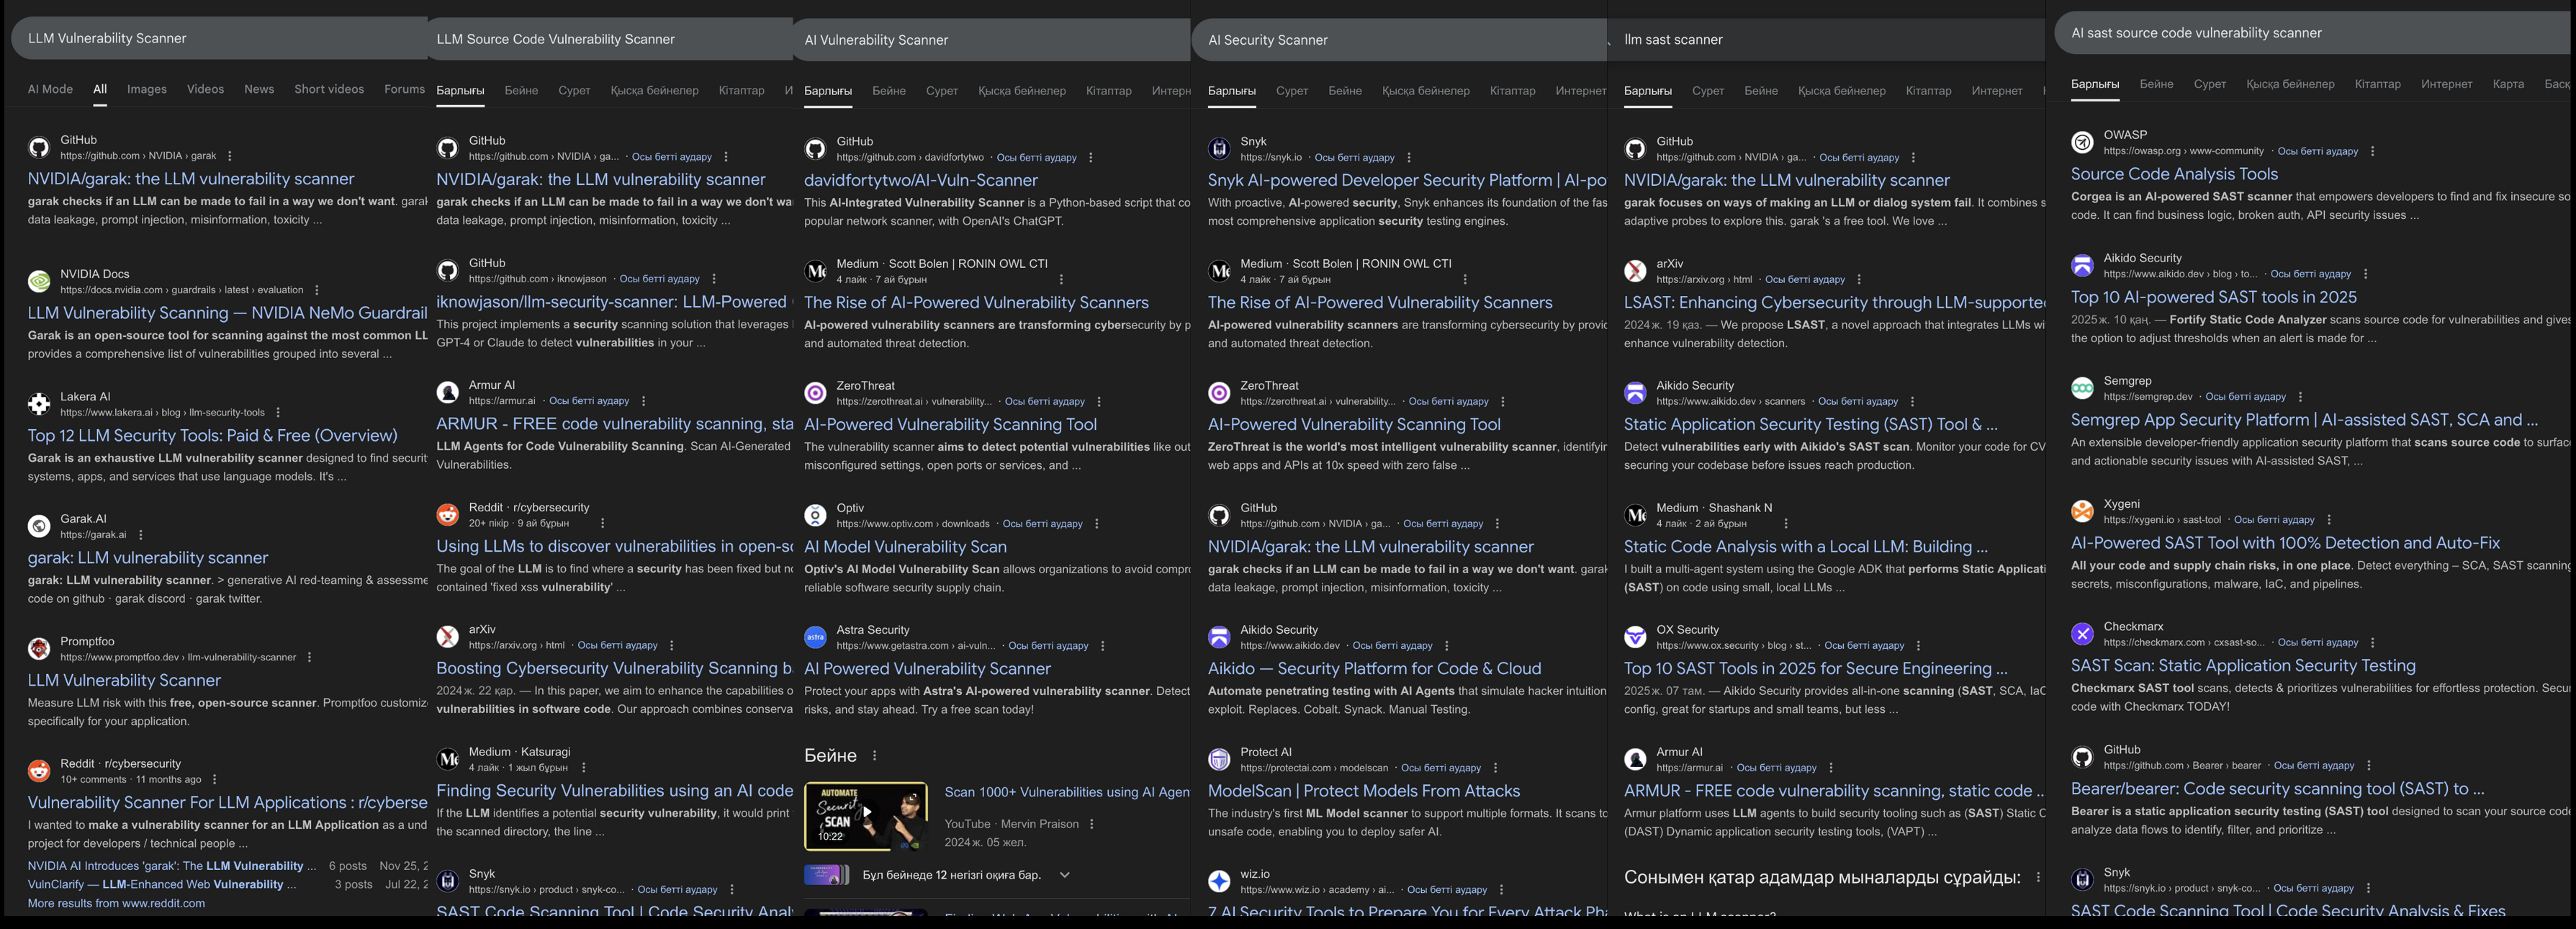Open 'garak: LLM vulnerability scanner' Garak.AI link
This screenshot has width=2576, height=929.
[148, 558]
